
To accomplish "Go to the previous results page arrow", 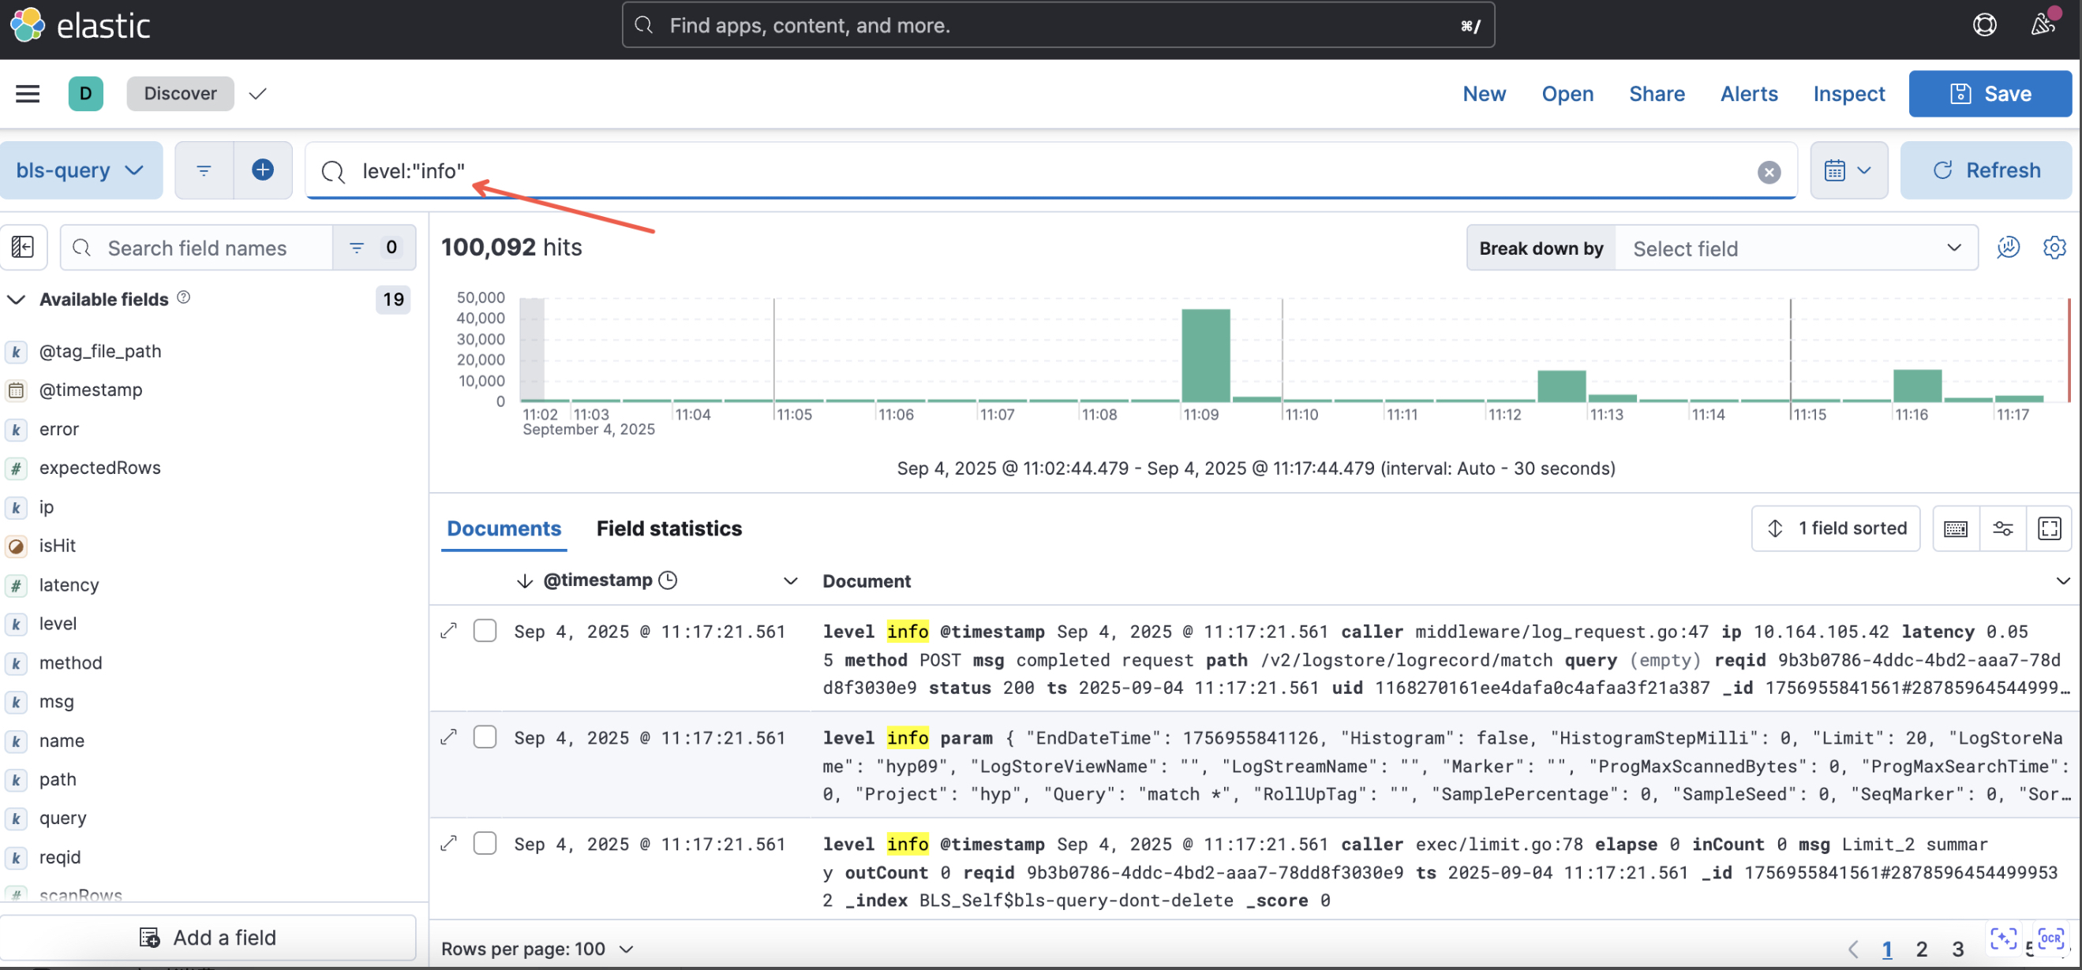I will pos(1852,949).
